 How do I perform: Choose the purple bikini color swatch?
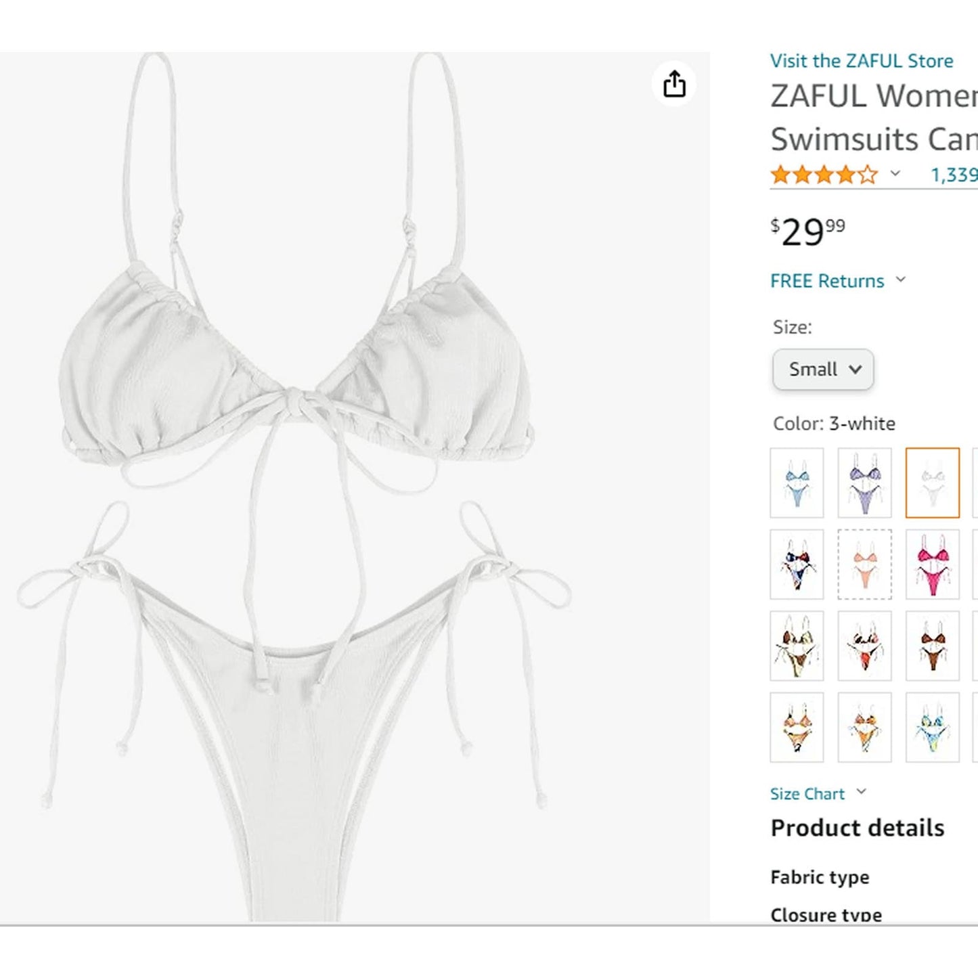point(864,483)
